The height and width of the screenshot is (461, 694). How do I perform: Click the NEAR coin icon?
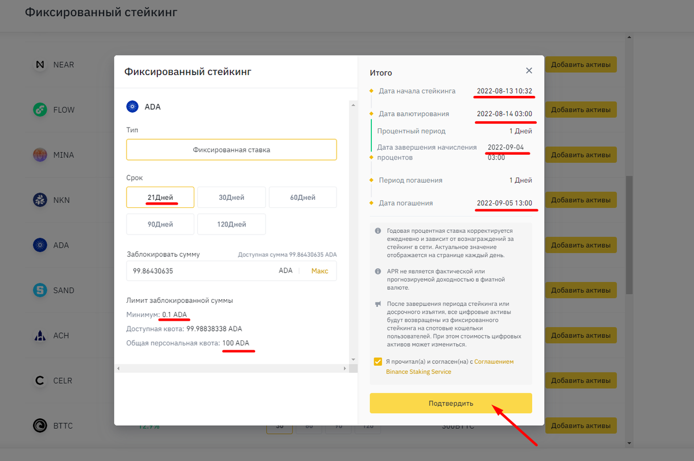(x=40, y=65)
